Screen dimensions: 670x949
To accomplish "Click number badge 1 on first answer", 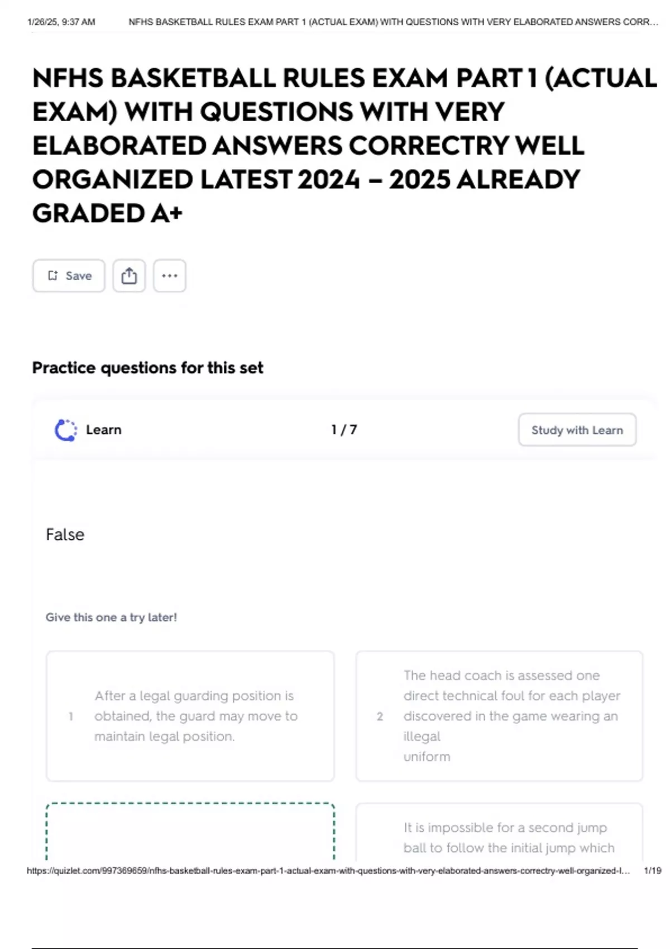I will point(71,716).
